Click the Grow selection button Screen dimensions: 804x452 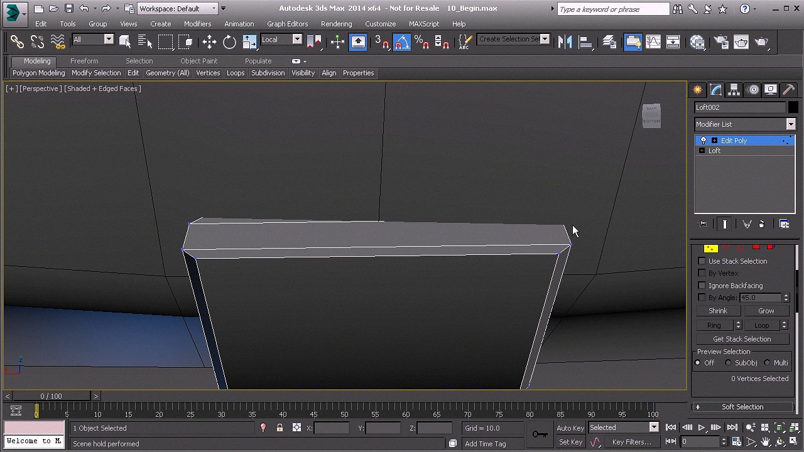point(766,311)
